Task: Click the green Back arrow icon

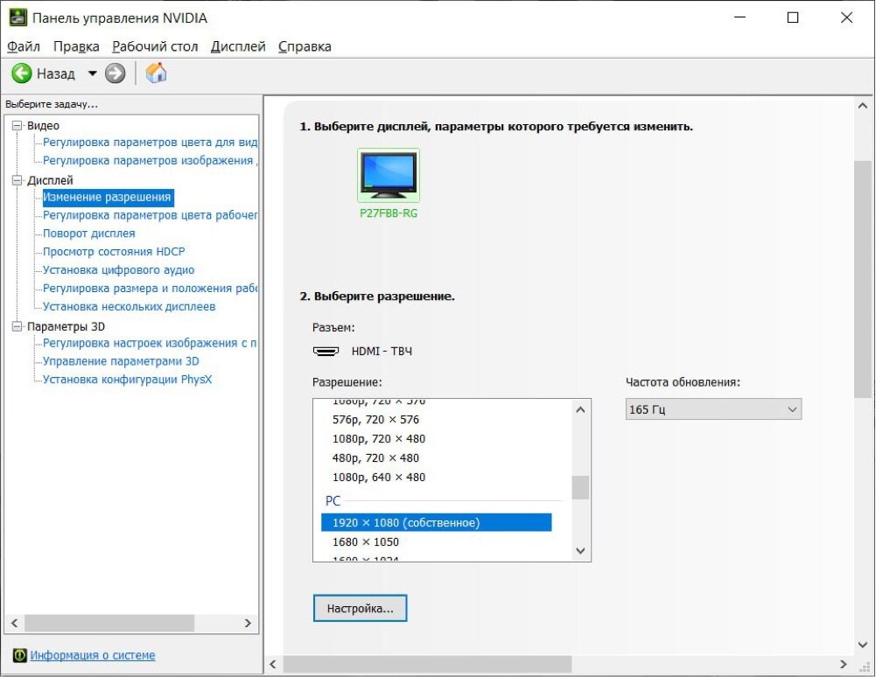Action: [x=22, y=73]
